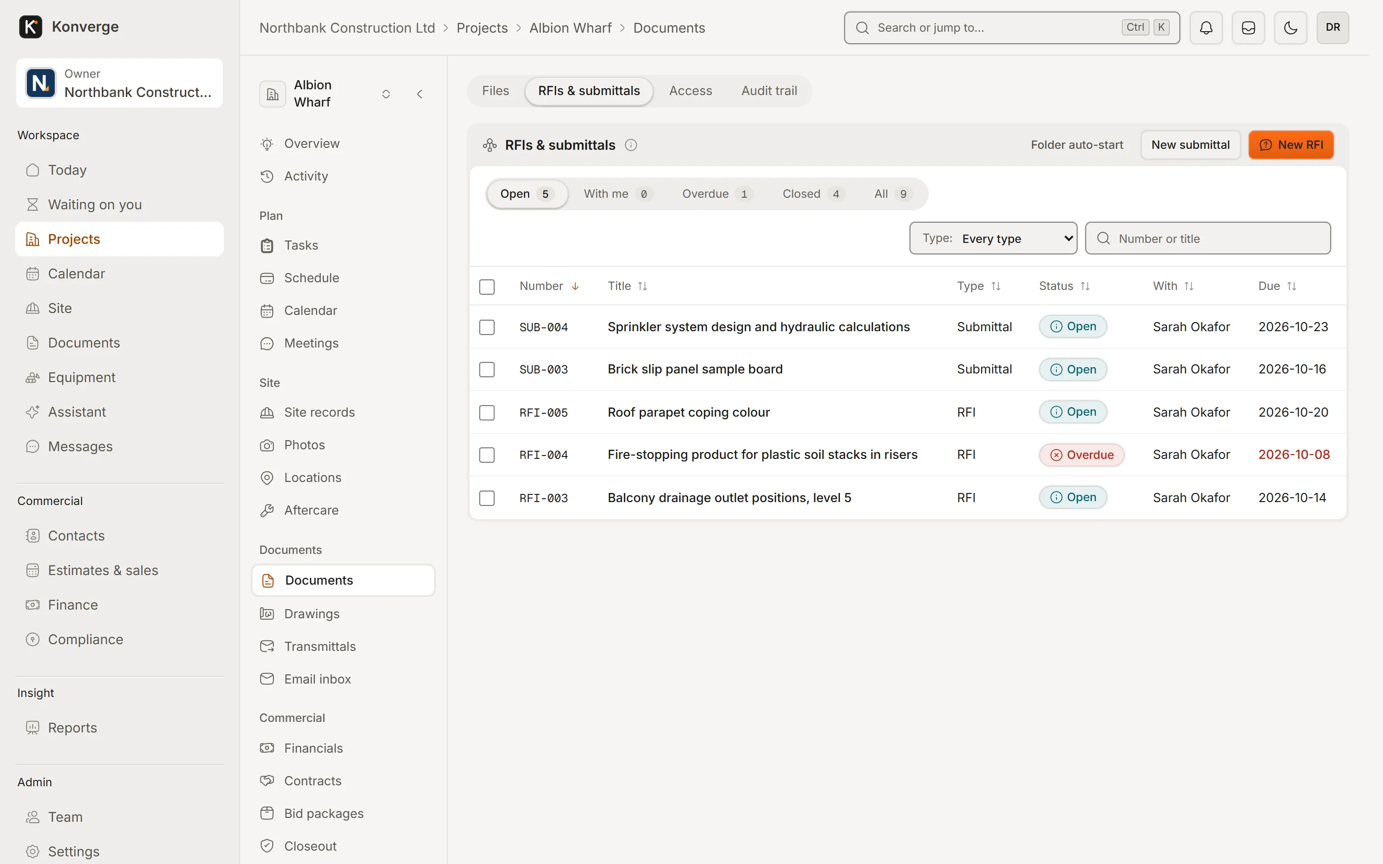Screen dimensions: 1383x864
Task: Open Email inbox page
Action: tap(343, 679)
